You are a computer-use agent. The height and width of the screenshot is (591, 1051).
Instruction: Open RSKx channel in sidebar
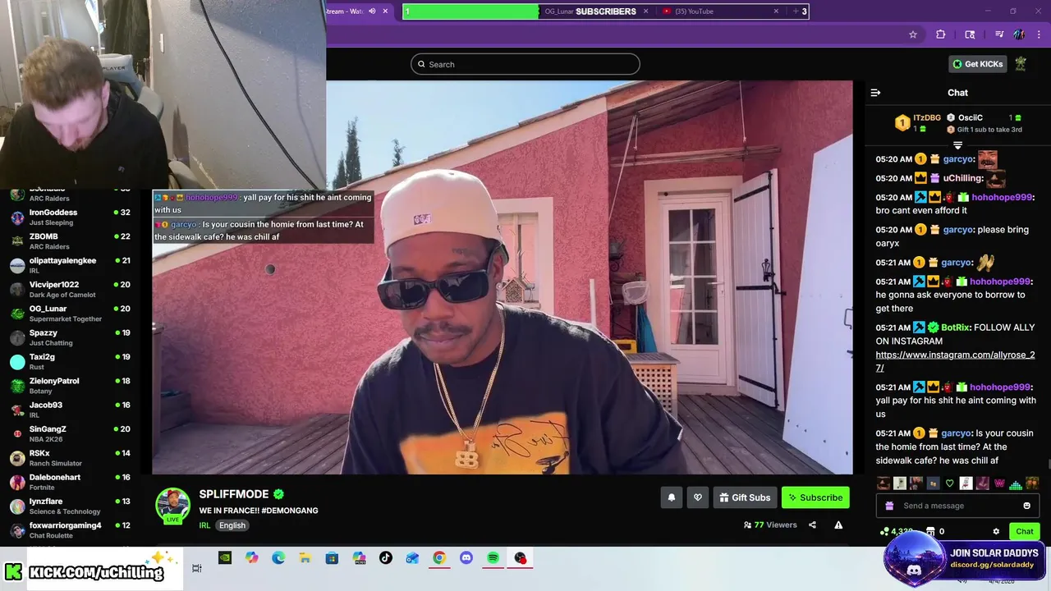tap(71, 458)
